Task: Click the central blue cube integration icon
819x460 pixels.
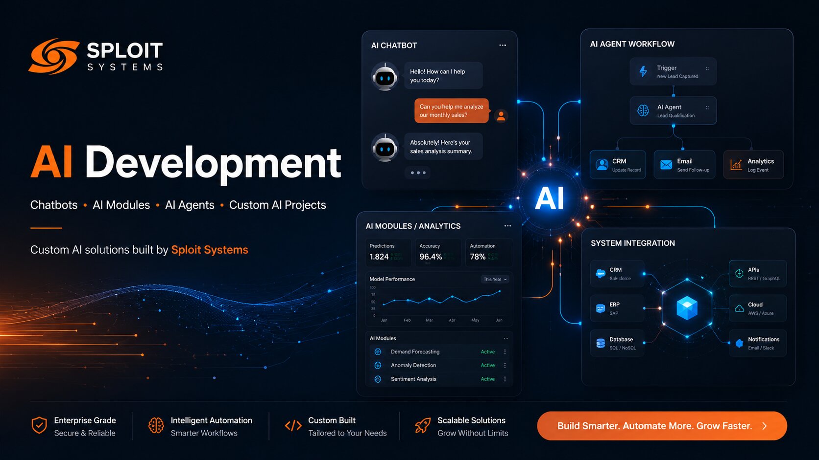Action: click(687, 308)
